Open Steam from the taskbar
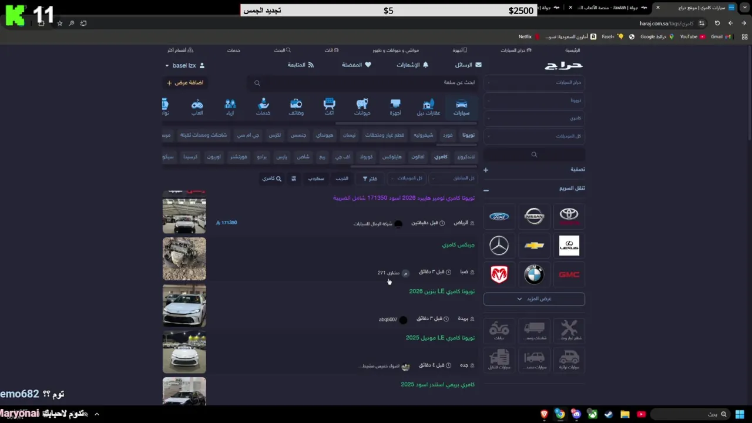 tap(609, 414)
